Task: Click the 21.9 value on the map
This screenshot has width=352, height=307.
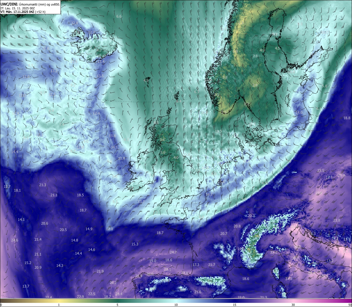Action: coord(100,271)
